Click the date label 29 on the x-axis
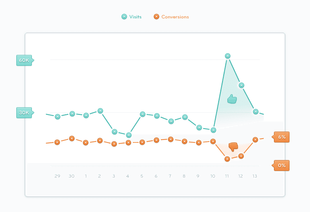 [57, 176]
